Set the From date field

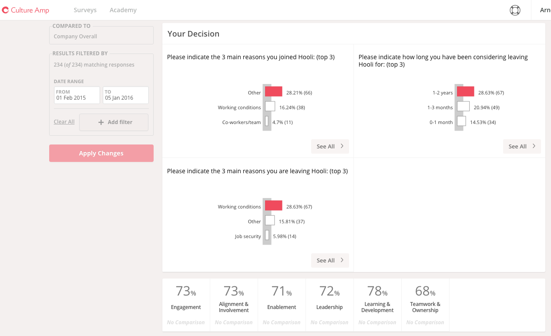[x=77, y=95]
